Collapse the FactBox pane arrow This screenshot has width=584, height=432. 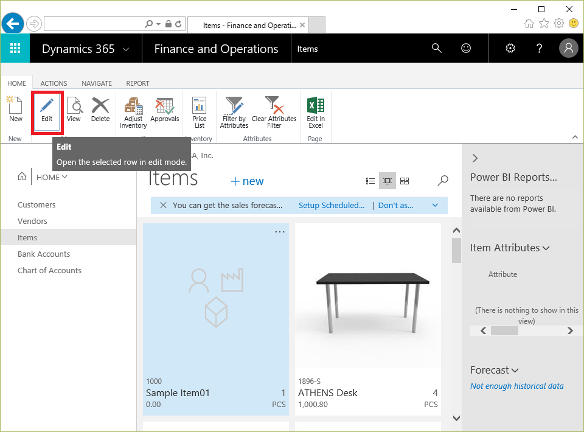point(475,158)
